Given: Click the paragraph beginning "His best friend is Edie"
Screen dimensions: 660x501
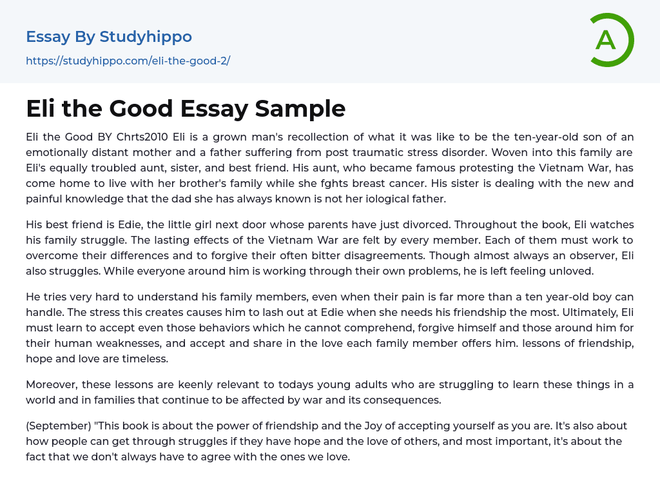Looking at the screenshot, I should click(329, 248).
